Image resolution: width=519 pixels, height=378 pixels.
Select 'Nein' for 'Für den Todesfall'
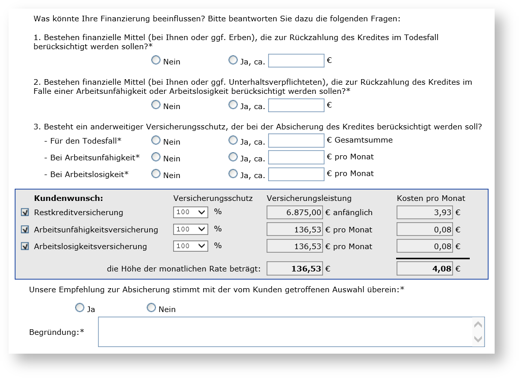[x=156, y=140]
